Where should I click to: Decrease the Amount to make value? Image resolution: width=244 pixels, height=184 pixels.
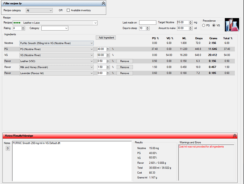click(x=190, y=29)
